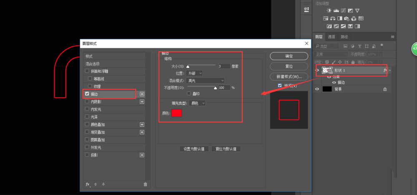Viewport: 417px width, 195px height.
Task: Select the 混合选项 entry in Layer Style
Action: 114,64
